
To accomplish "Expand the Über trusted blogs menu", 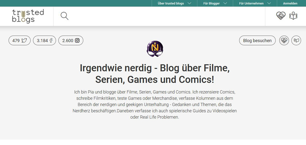I will click(x=174, y=3).
